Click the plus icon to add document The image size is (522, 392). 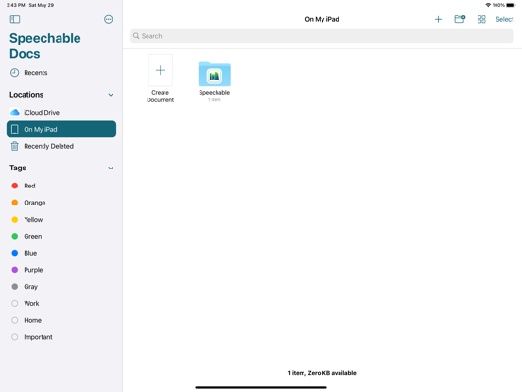click(438, 19)
